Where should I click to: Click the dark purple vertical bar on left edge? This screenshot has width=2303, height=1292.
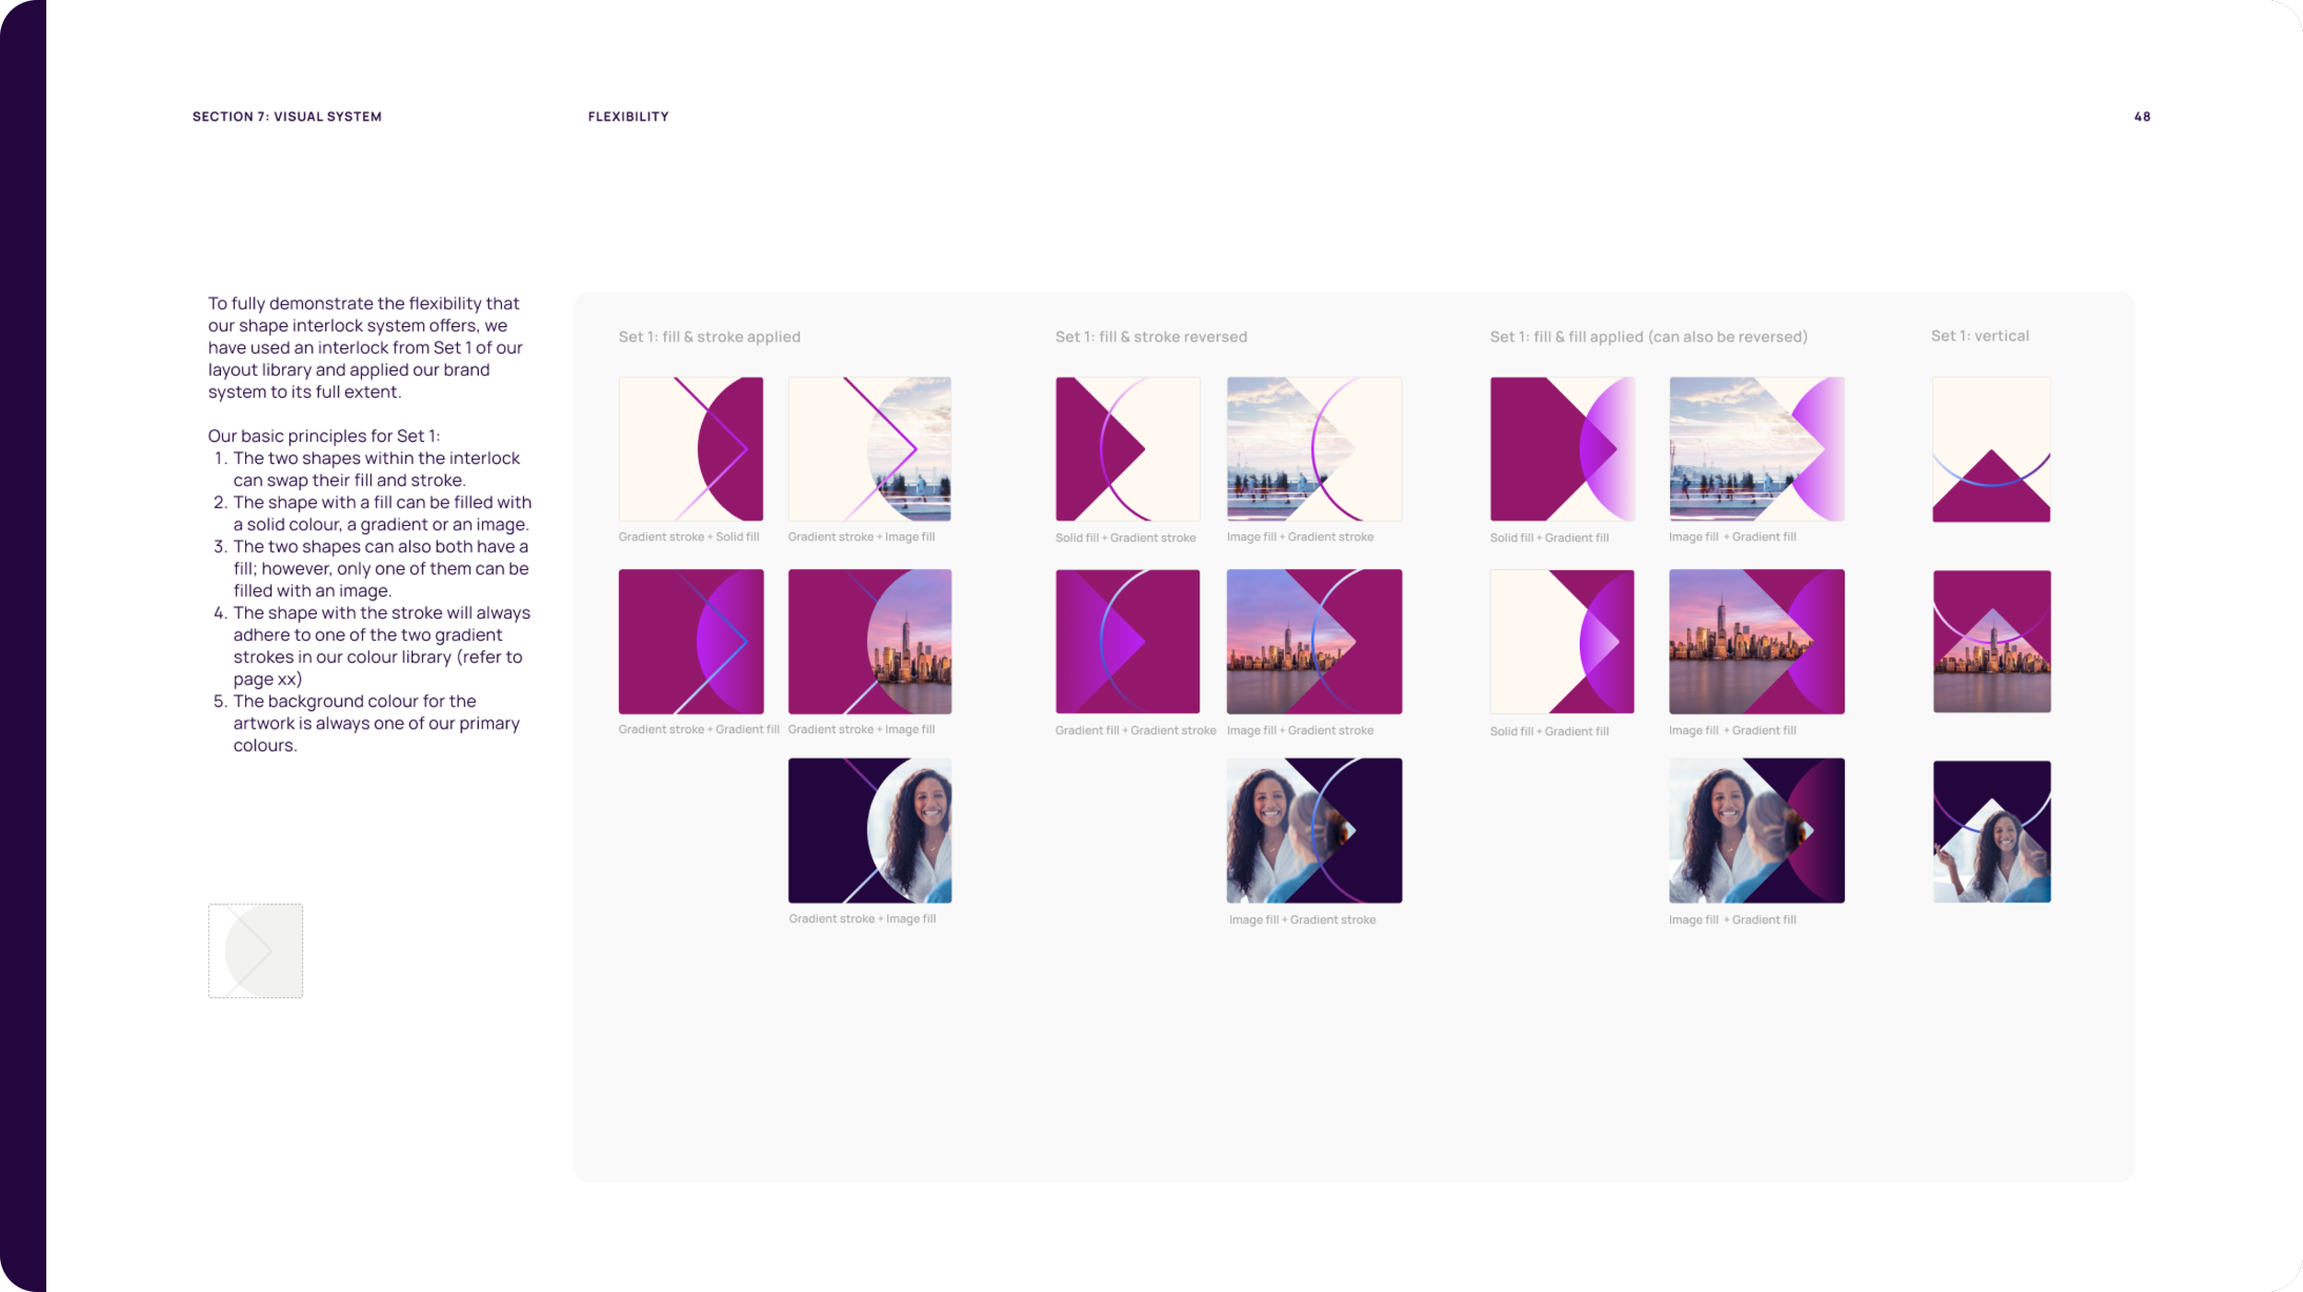pyautogui.click(x=23, y=645)
